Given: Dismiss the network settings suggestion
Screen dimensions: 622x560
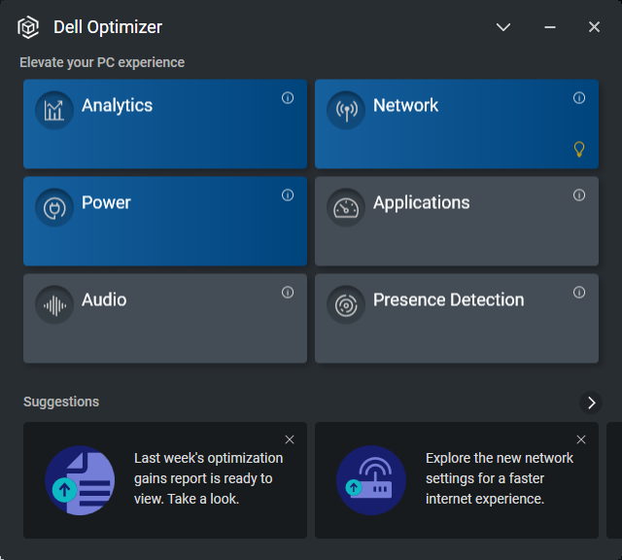Looking at the screenshot, I should [581, 439].
